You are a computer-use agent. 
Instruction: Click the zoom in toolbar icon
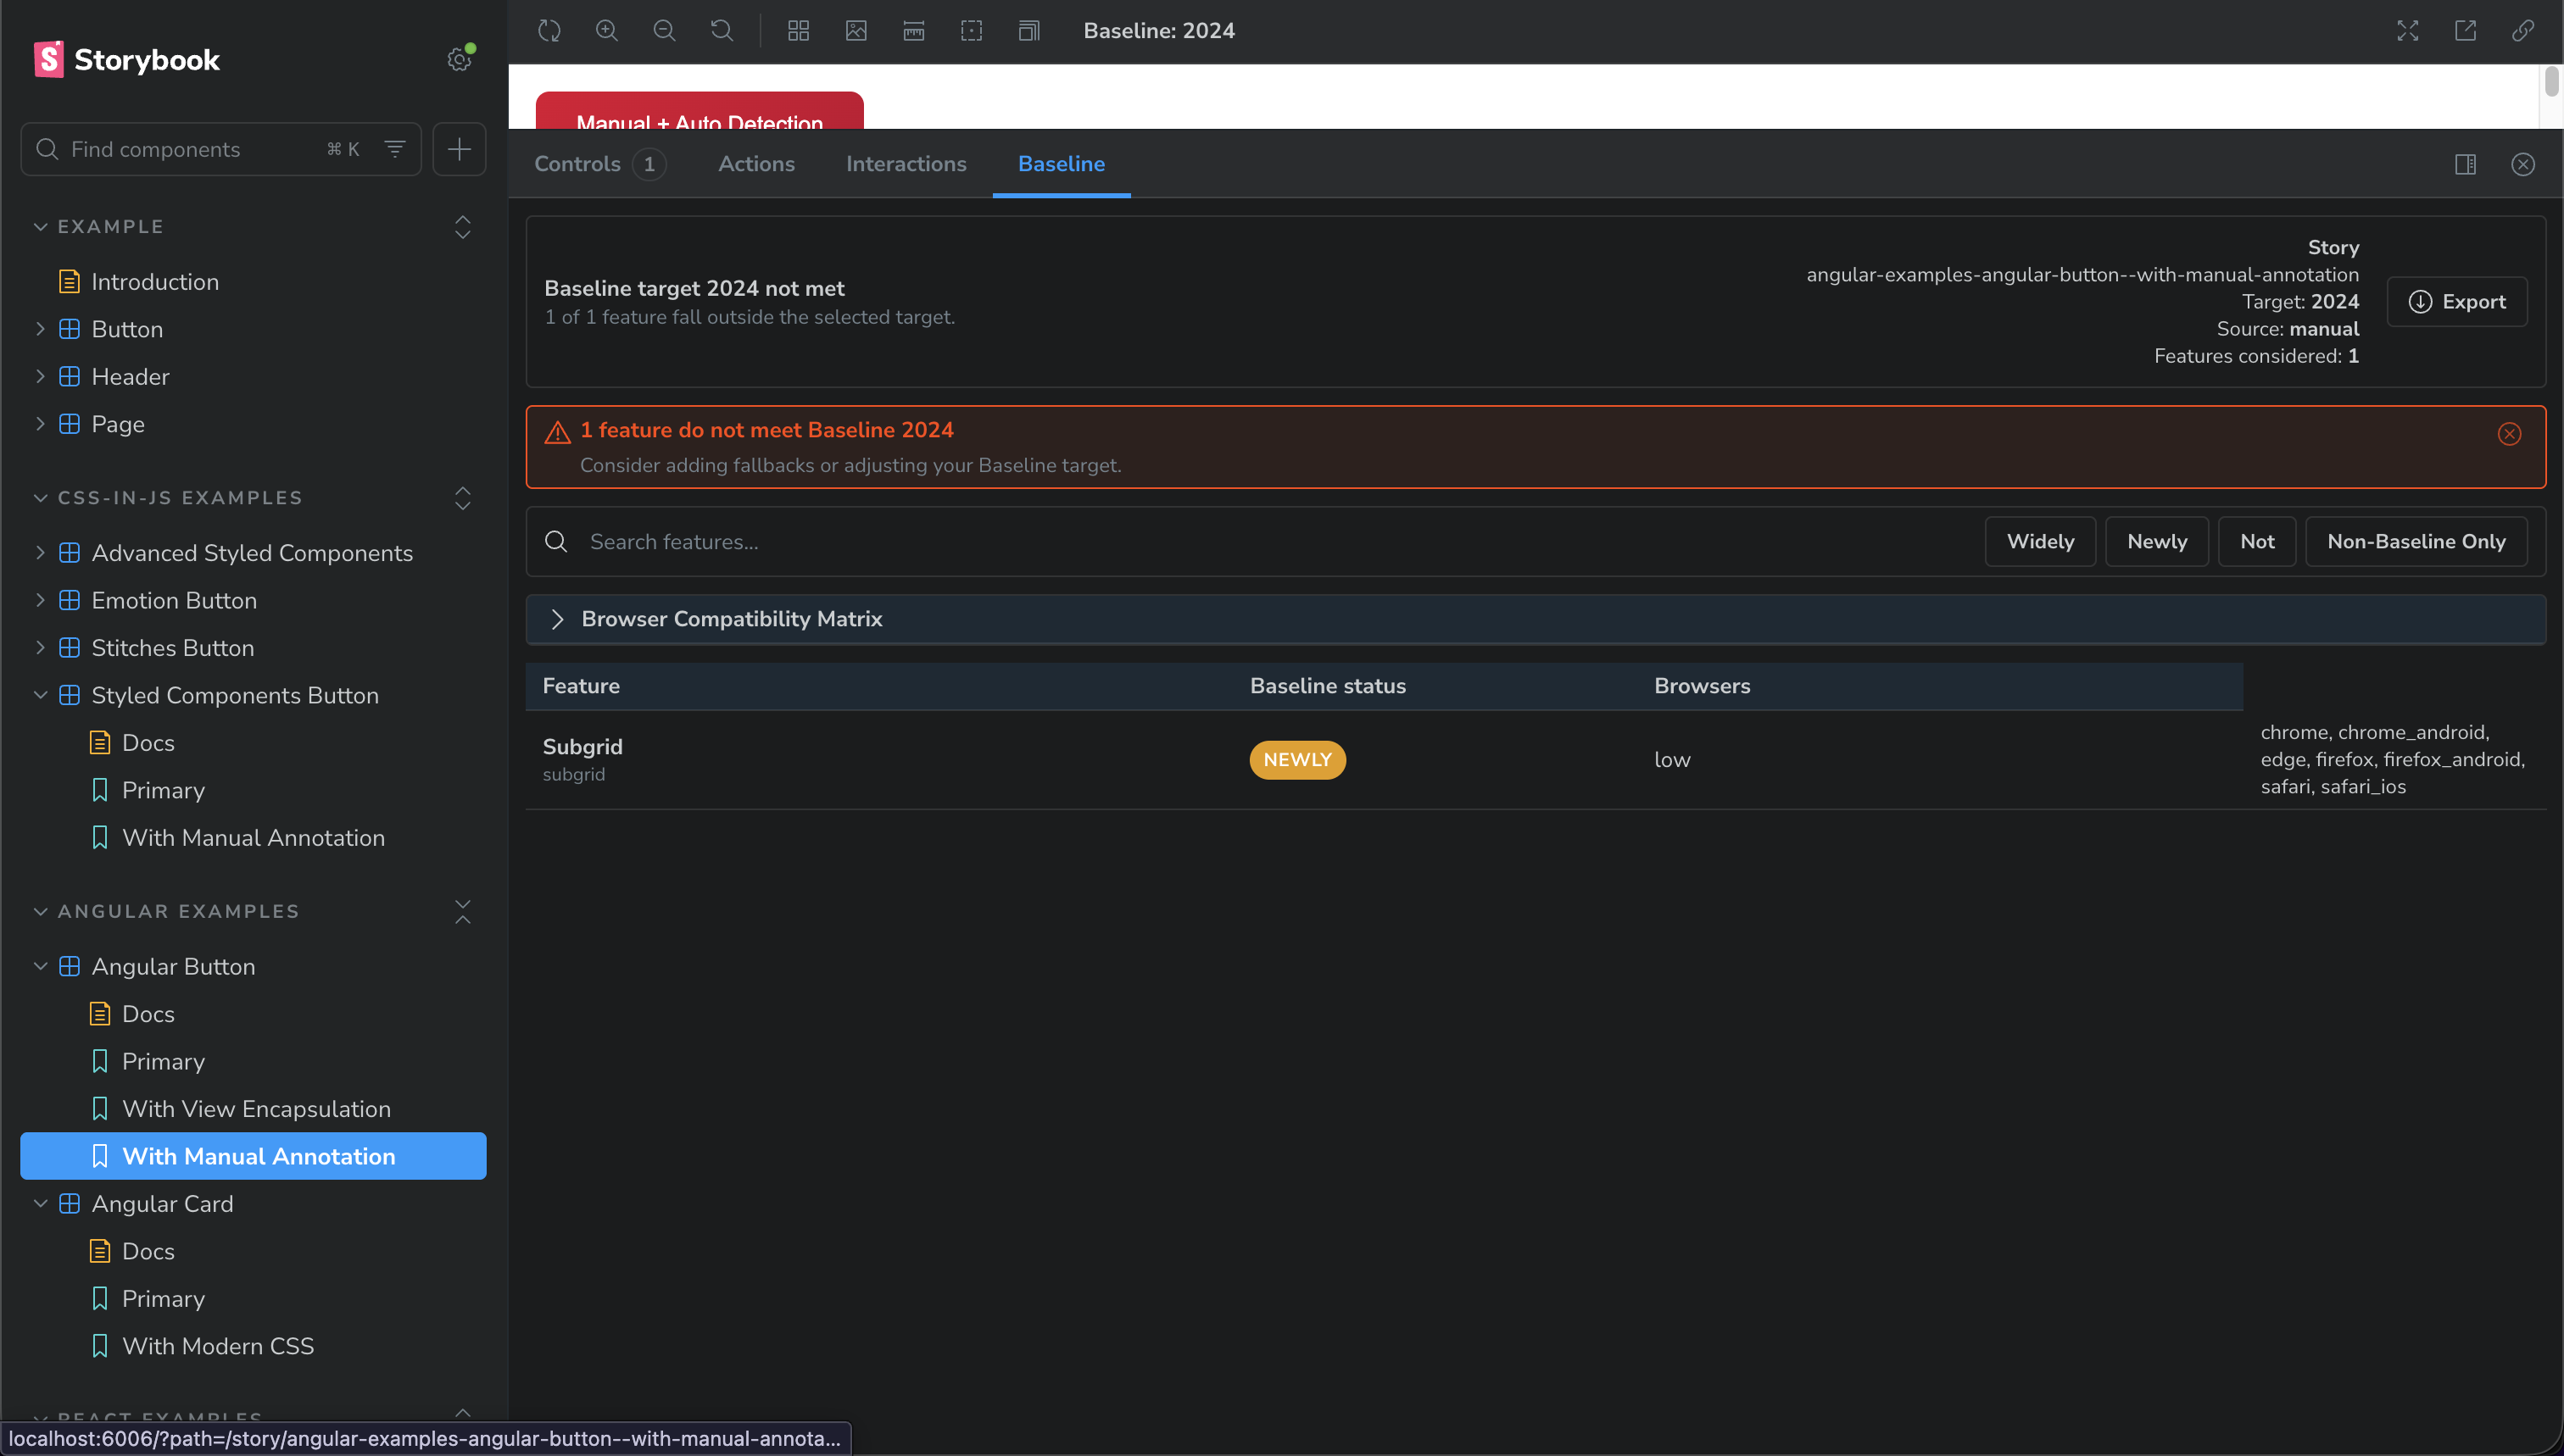[606, 31]
